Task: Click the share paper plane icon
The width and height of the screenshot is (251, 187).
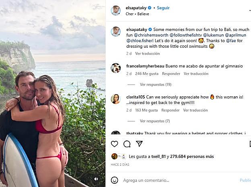Action: 139,144
